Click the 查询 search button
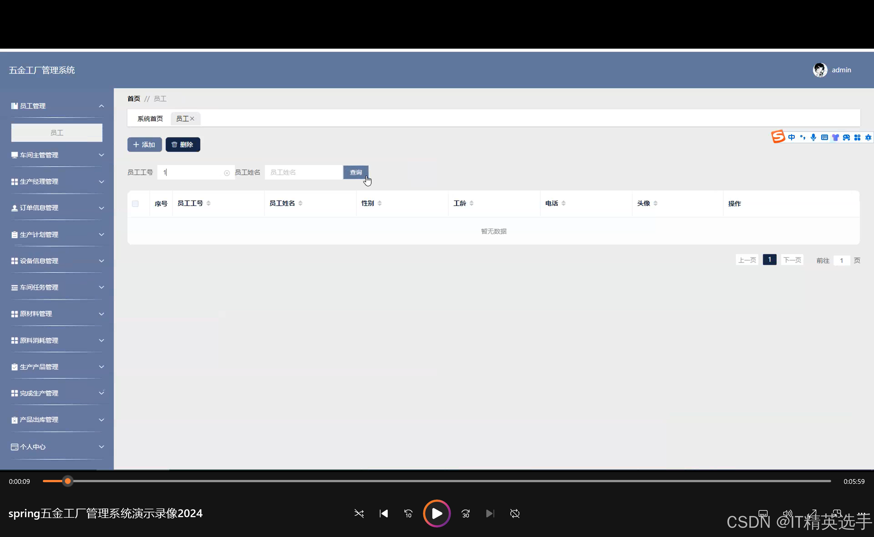874x537 pixels. tap(355, 172)
